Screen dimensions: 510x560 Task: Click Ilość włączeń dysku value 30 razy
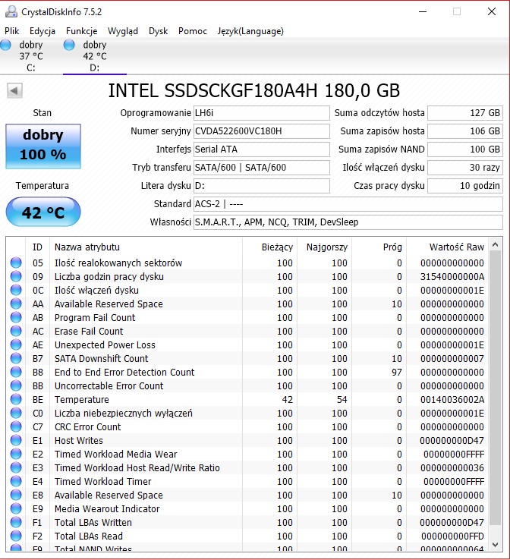[465, 168]
